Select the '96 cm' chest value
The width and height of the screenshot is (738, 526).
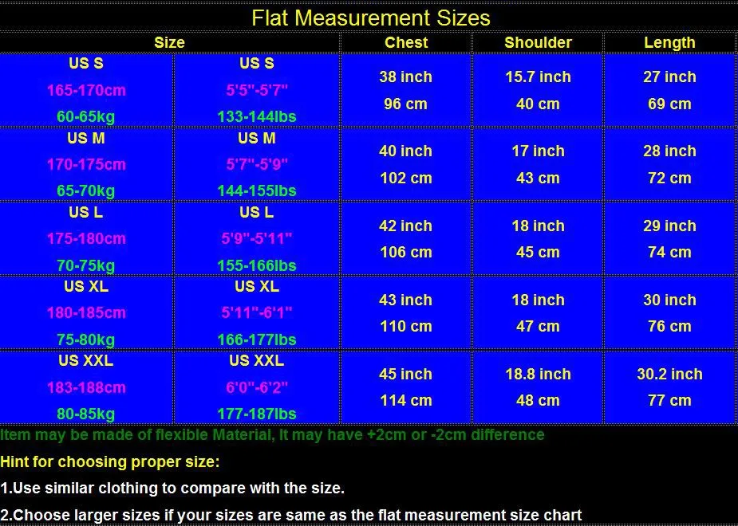406,104
